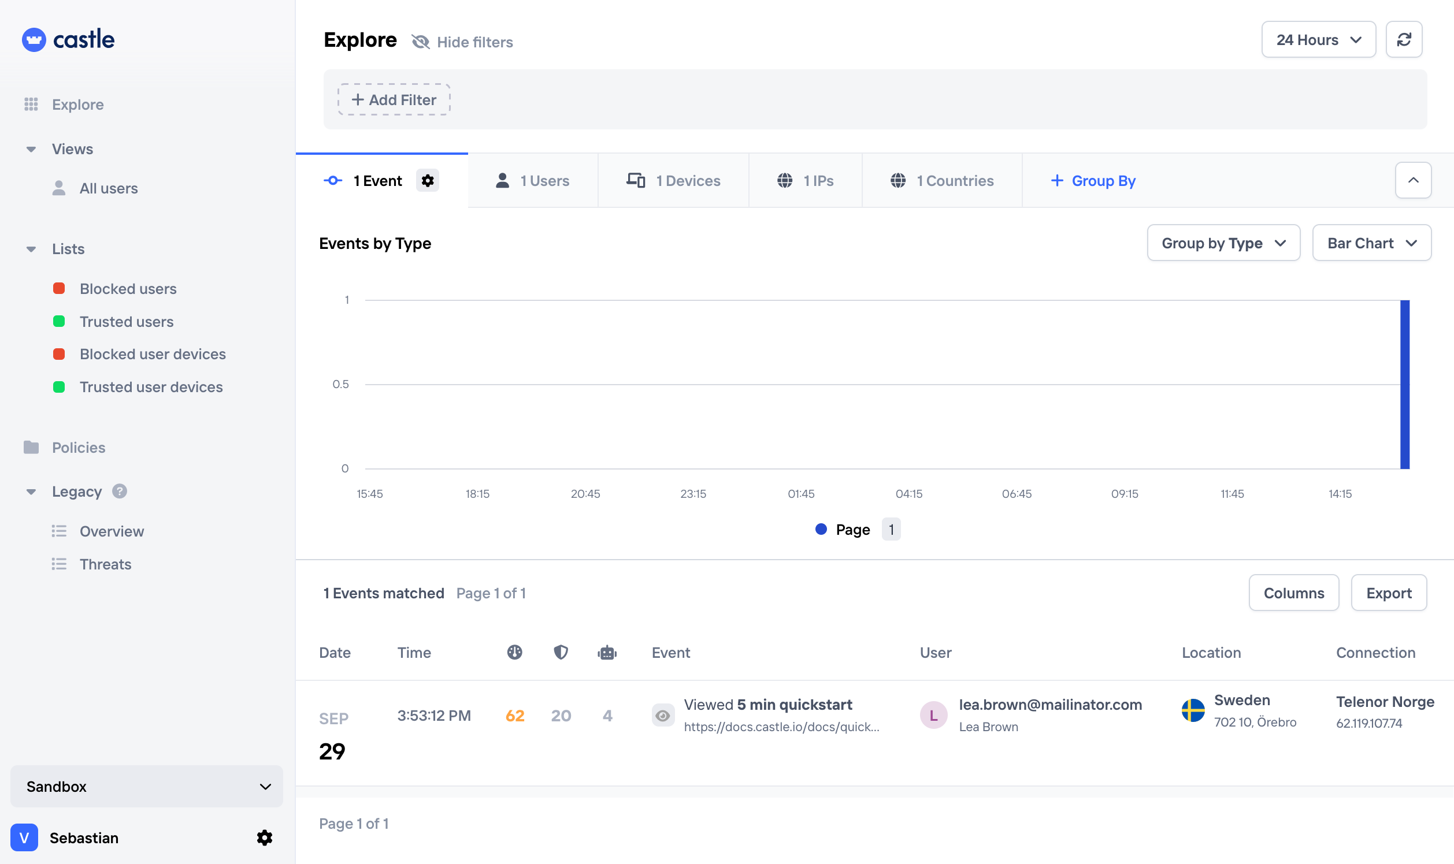Toggle Hide filters
1454x864 pixels.
(x=462, y=42)
